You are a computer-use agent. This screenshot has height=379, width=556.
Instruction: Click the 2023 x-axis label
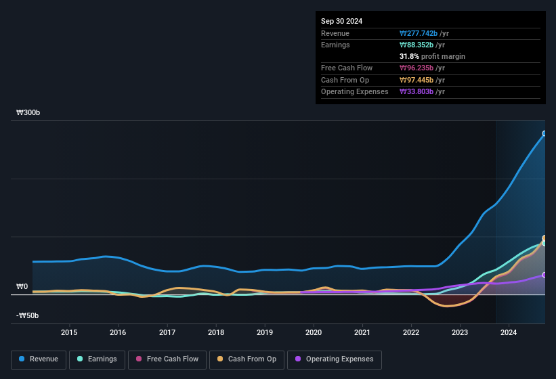(x=460, y=332)
